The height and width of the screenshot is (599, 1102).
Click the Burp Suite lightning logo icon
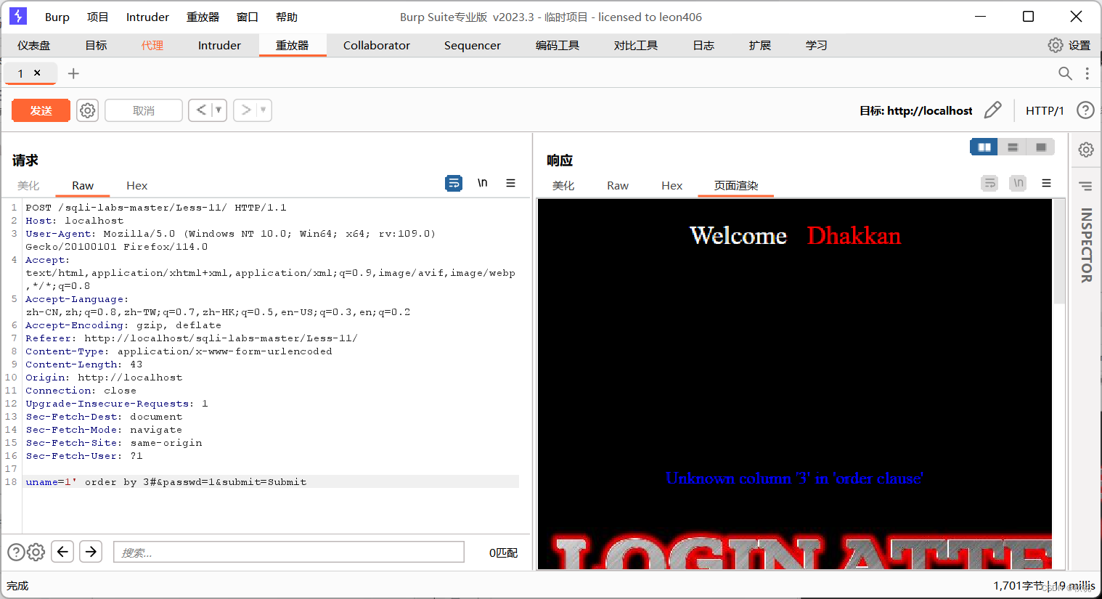click(x=18, y=16)
